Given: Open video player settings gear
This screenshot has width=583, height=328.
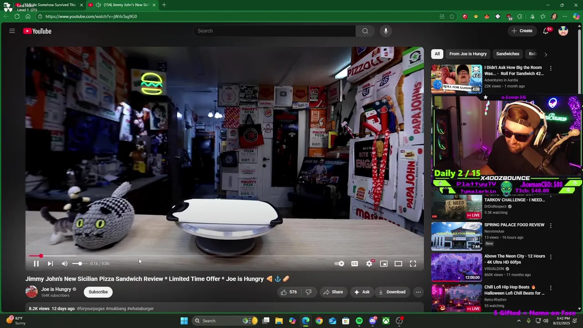Looking at the screenshot, I should pos(369,263).
